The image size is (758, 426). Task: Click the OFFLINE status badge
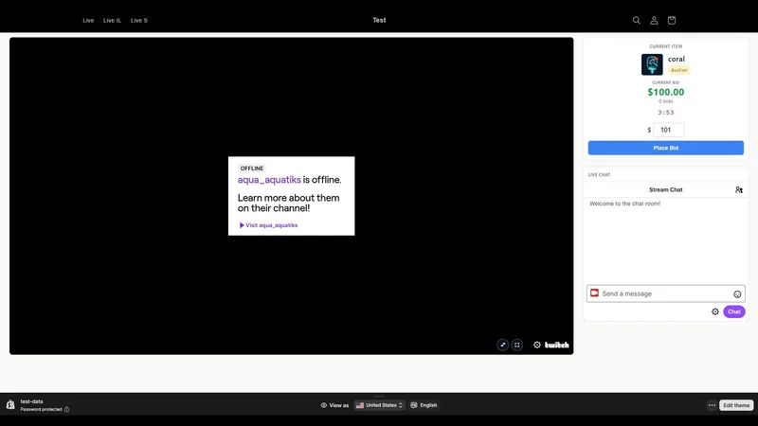252,169
